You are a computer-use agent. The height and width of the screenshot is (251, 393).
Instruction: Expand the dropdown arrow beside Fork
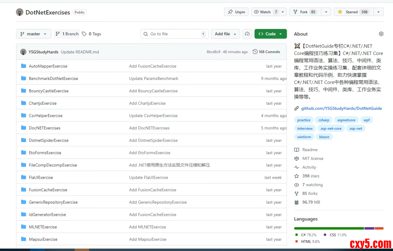tap(326, 12)
